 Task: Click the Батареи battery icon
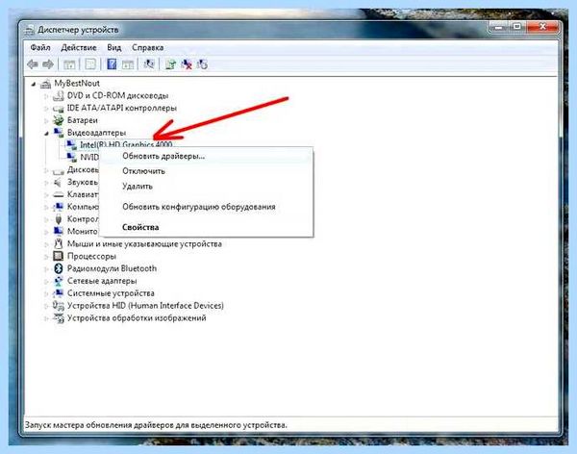pos(58,120)
